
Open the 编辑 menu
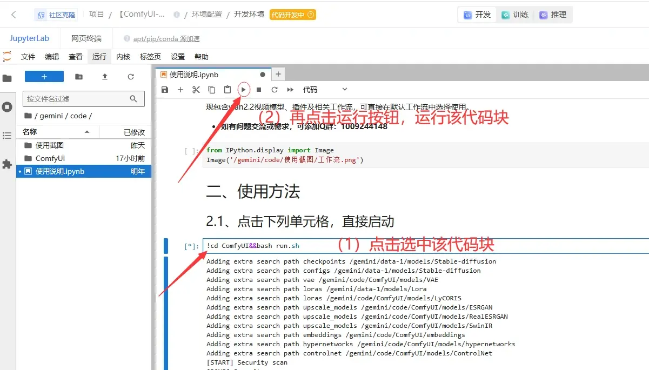pyautogui.click(x=52, y=57)
